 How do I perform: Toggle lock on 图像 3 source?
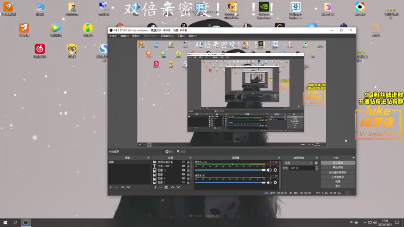point(188,170)
